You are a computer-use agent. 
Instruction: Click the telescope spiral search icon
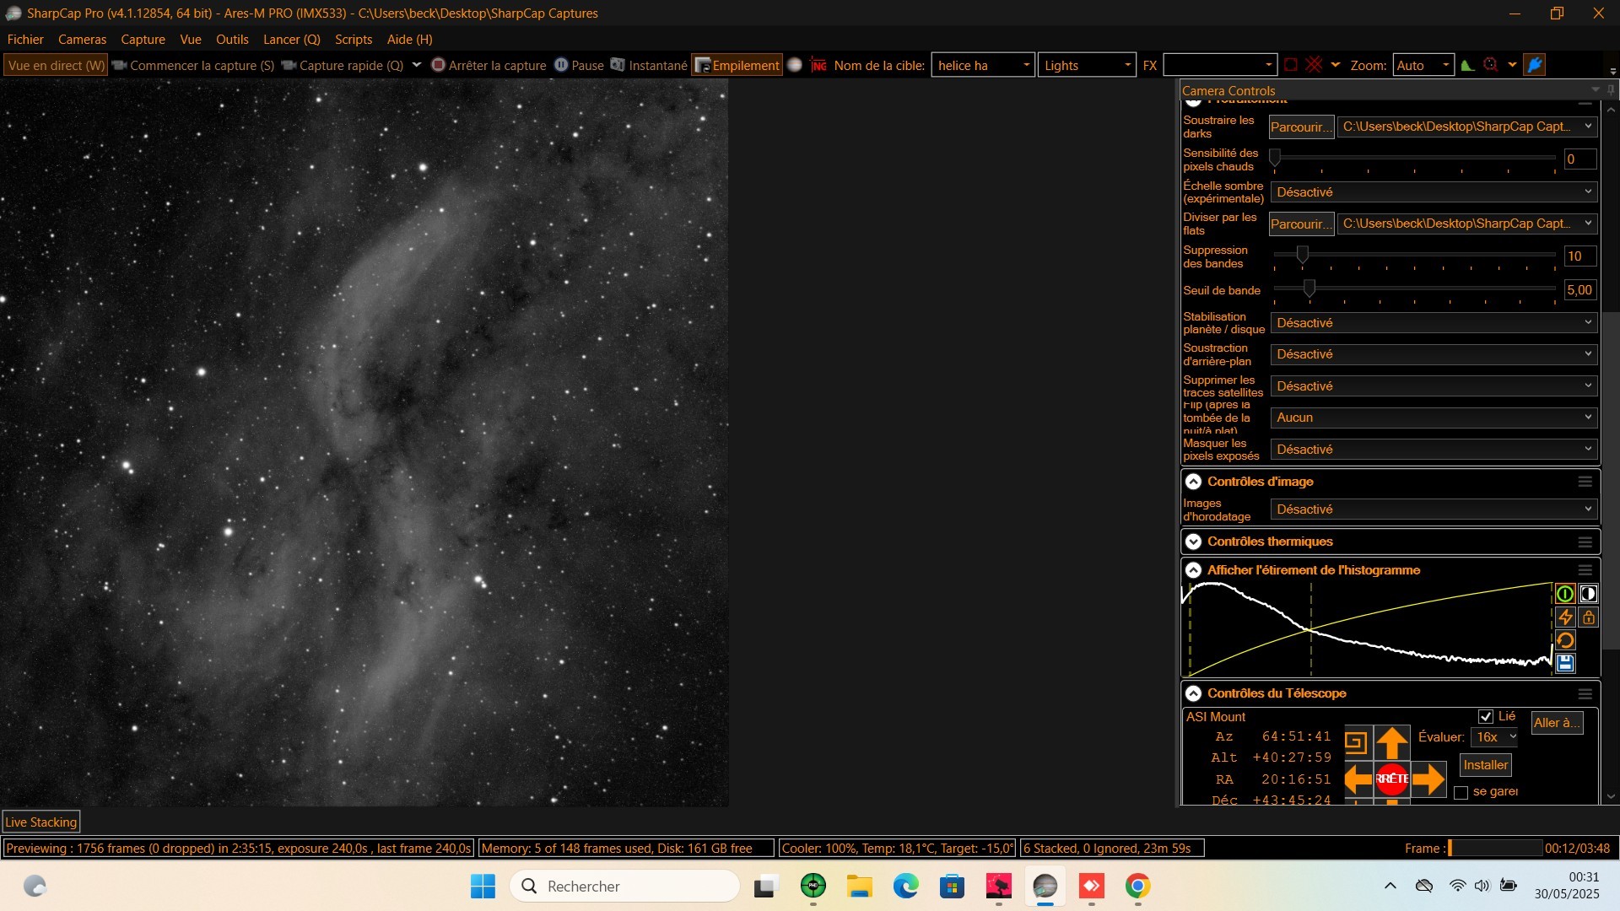click(x=1356, y=743)
